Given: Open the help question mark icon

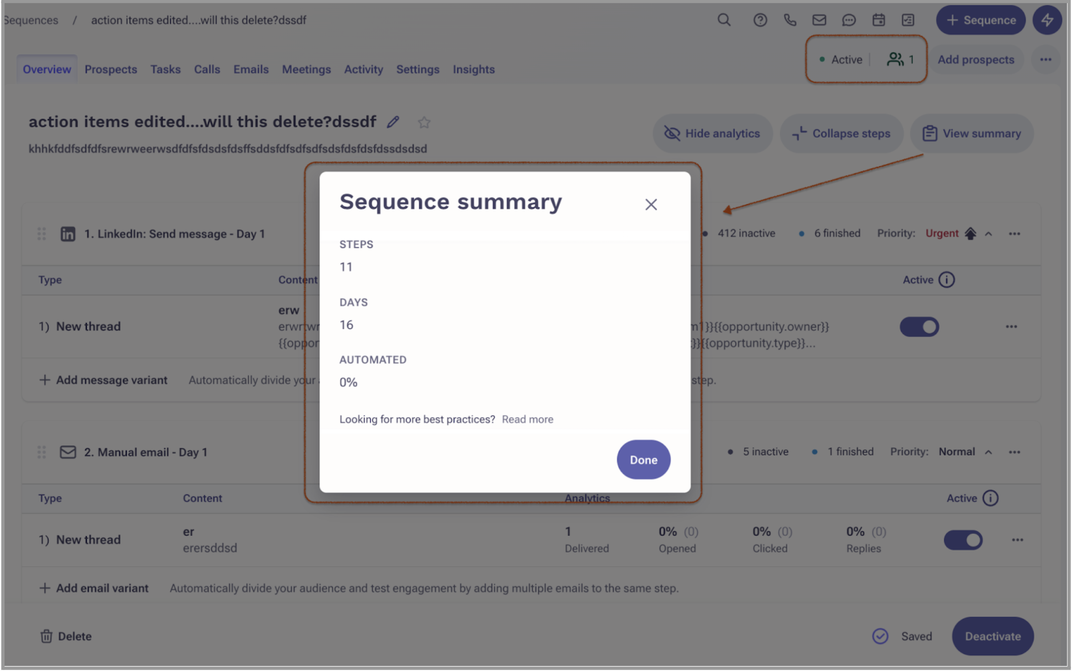Looking at the screenshot, I should click(x=760, y=20).
